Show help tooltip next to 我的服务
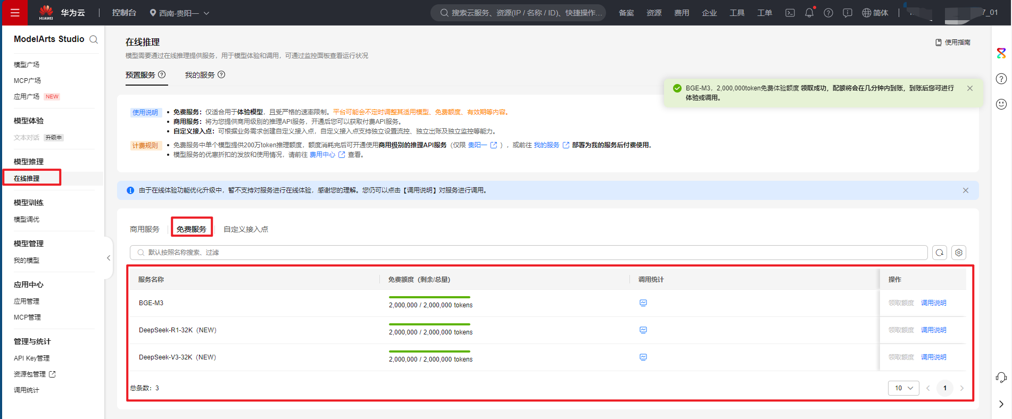The width and height of the screenshot is (1012, 419). click(221, 74)
